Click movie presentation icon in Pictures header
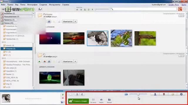 pos(49,22)
